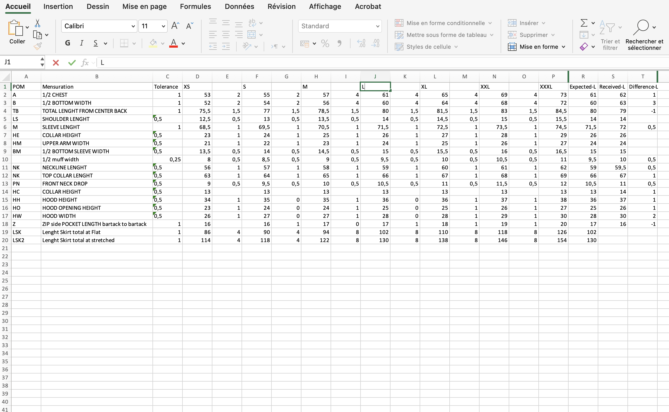Switch to the Insertion tab
The width and height of the screenshot is (669, 412).
coord(58,6)
